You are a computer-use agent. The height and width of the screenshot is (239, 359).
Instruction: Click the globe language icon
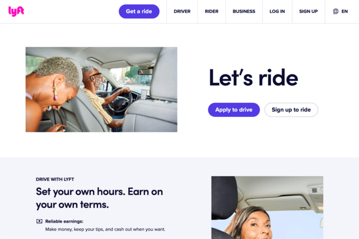coord(335,11)
